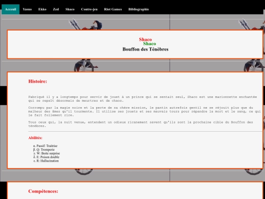Navigate to the Contre-jeu page
The height and width of the screenshot is (199, 265).
point(89,9)
